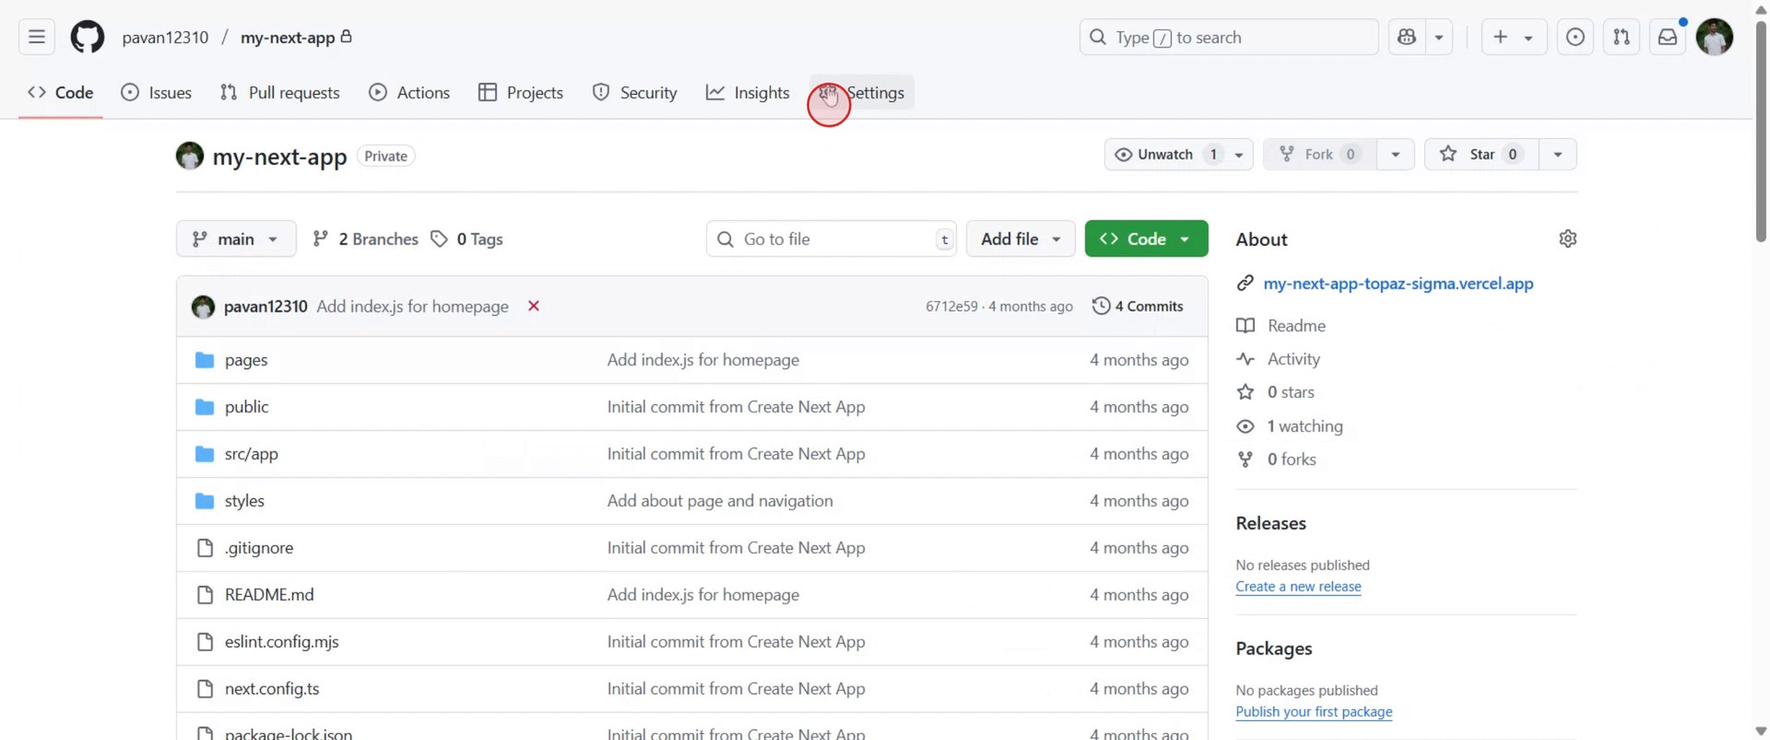Click the README.md file icon
Image resolution: width=1770 pixels, height=740 pixels.
[205, 594]
